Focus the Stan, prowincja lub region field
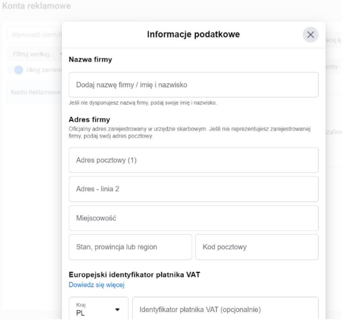 [x=130, y=247]
